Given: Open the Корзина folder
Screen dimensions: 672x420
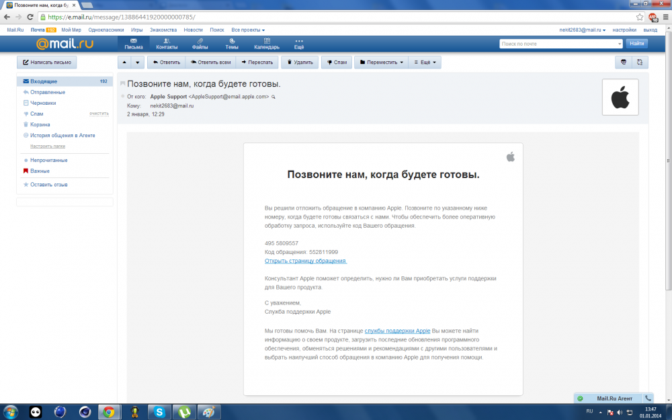Looking at the screenshot, I should [40, 124].
